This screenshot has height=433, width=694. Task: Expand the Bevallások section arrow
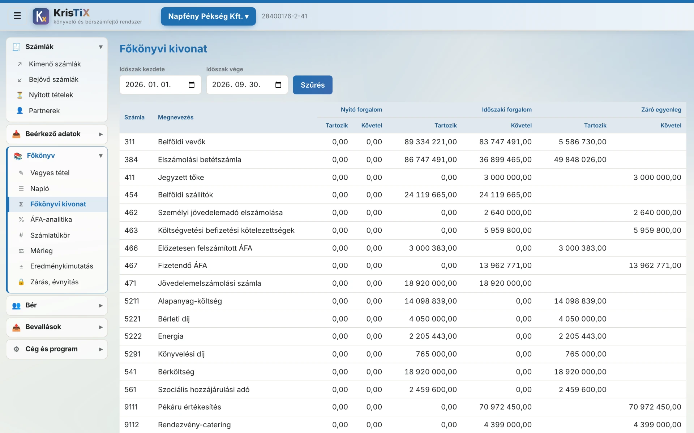(x=101, y=327)
